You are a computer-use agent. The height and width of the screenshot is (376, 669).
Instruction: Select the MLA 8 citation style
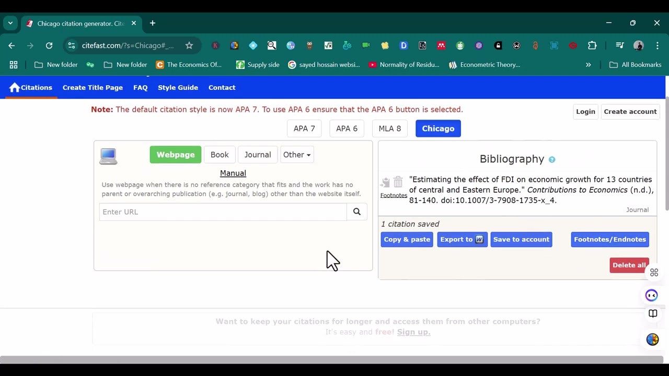point(390,128)
